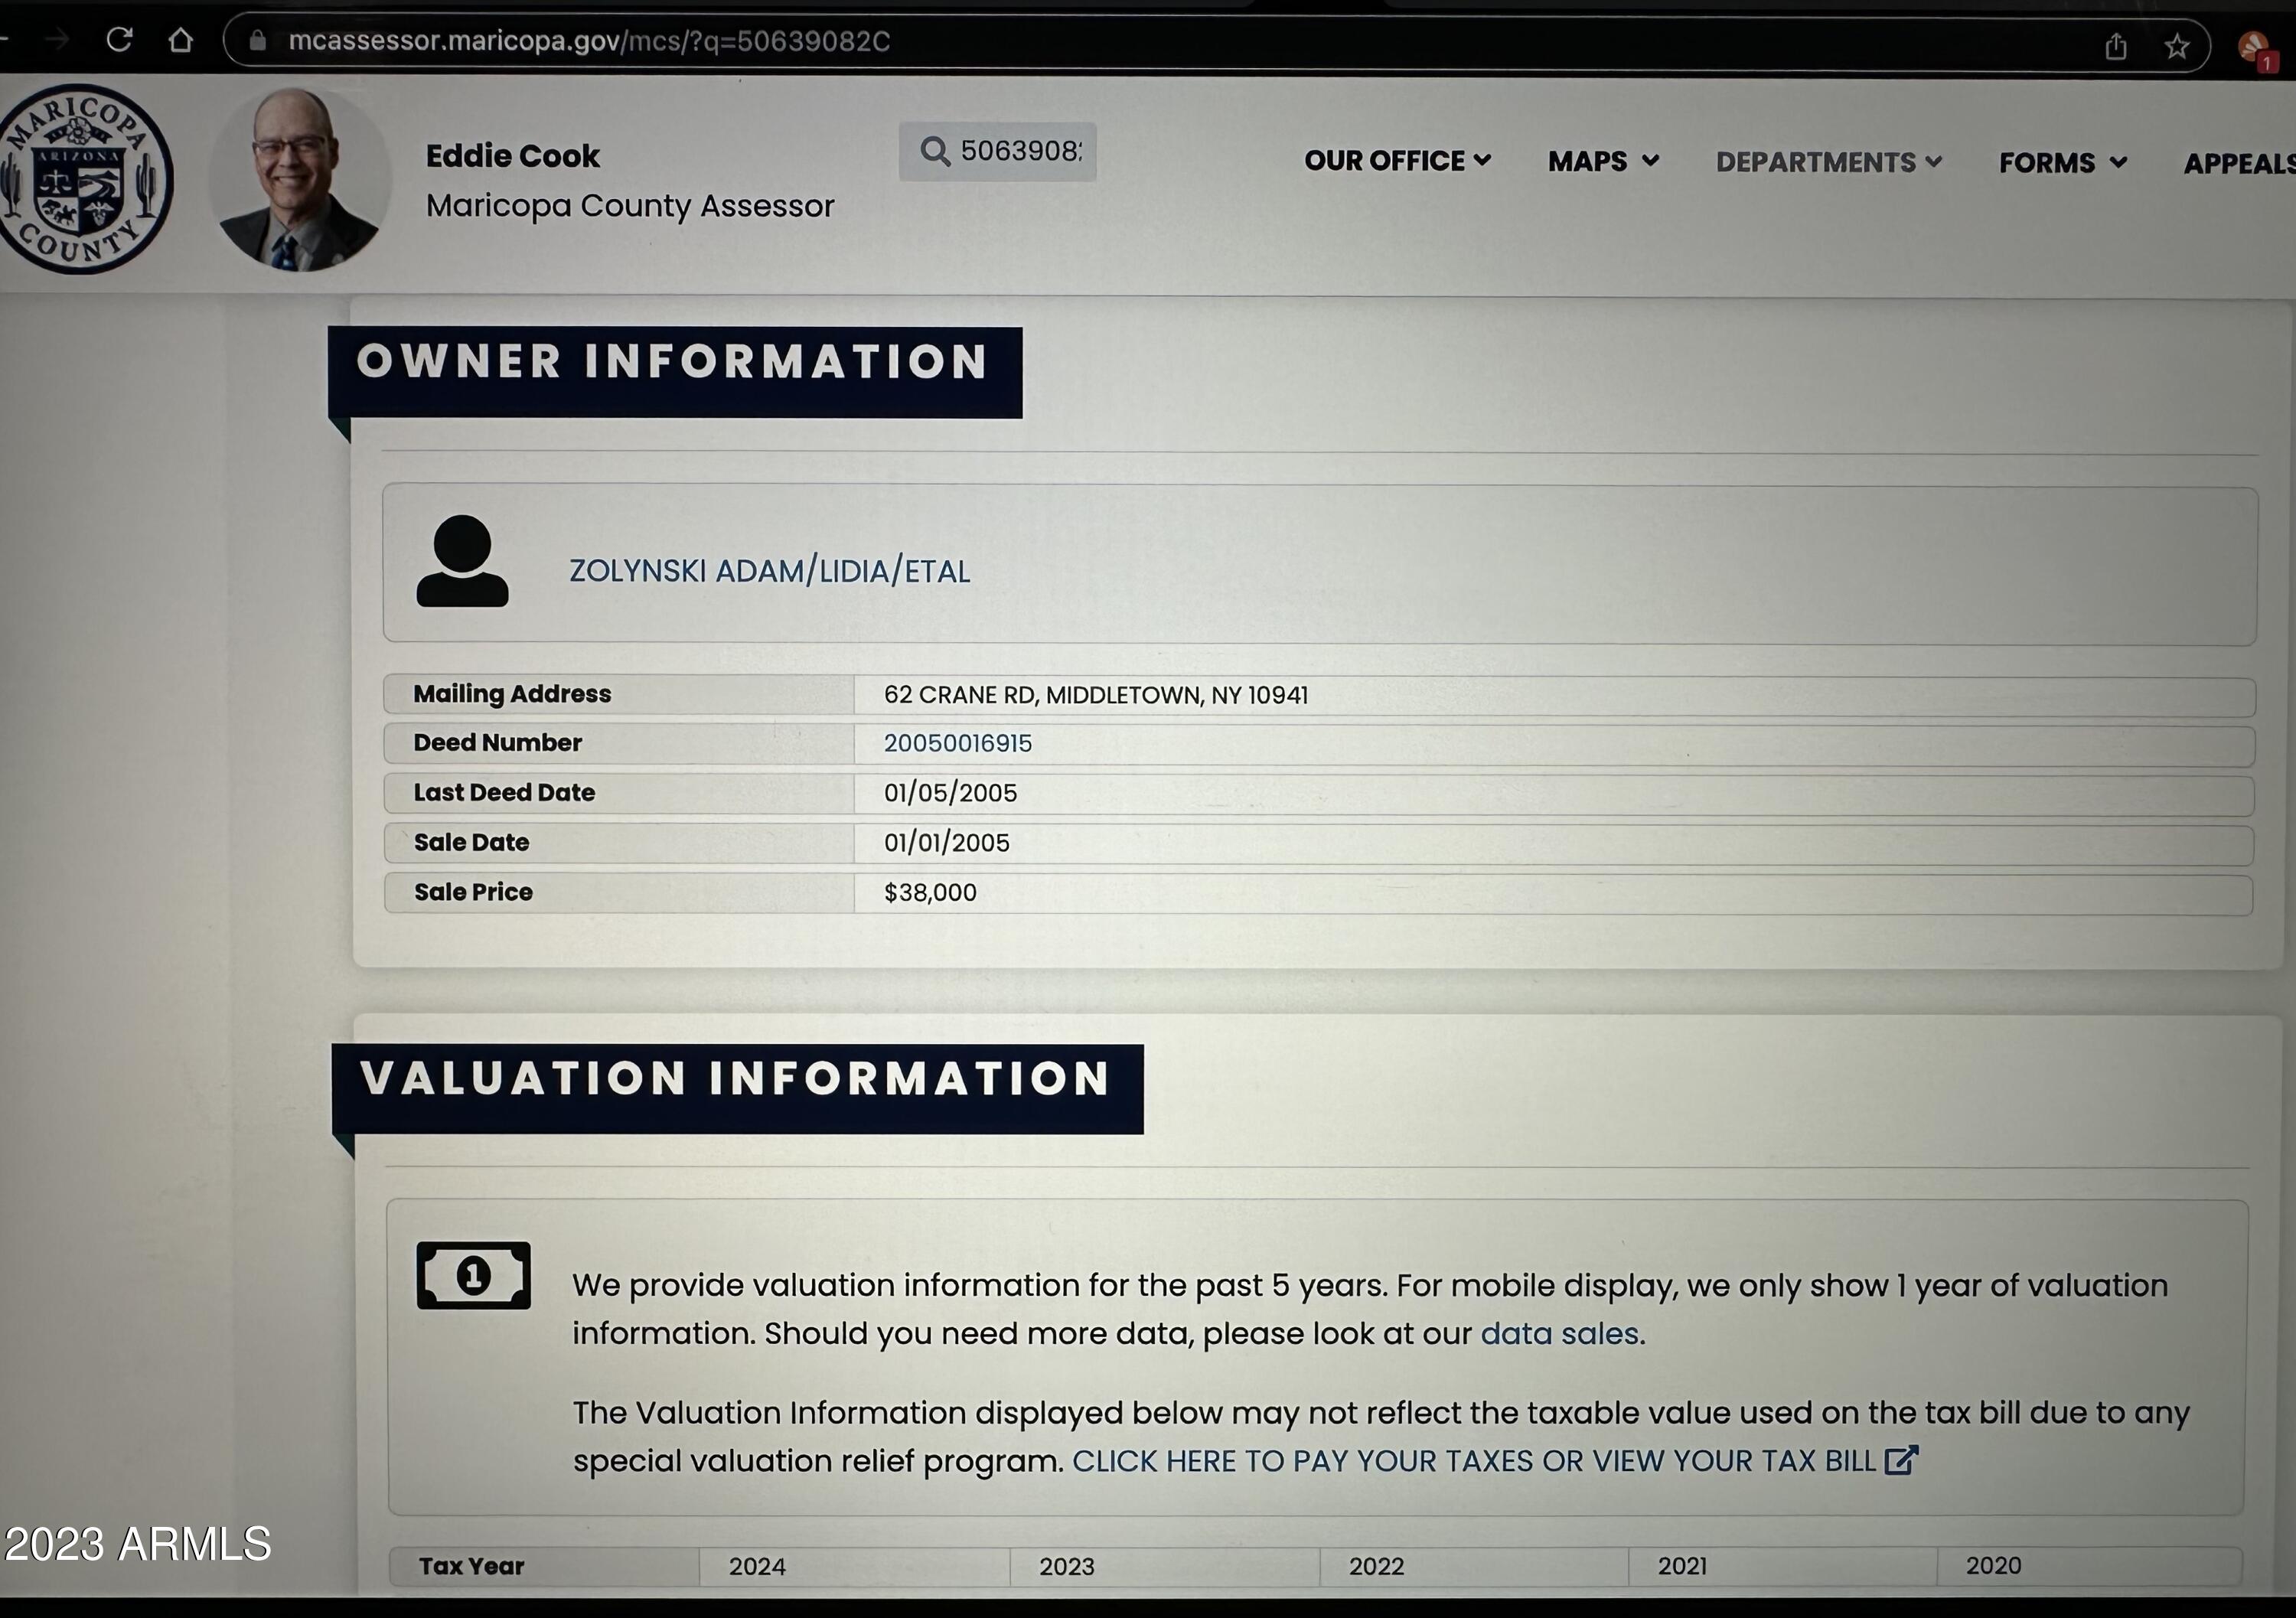Open deed number 20050016915 link
This screenshot has width=2296, height=1618.
[958, 743]
